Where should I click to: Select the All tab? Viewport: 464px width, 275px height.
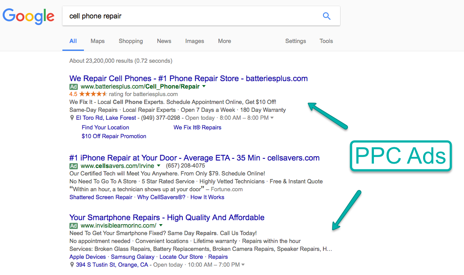73,41
